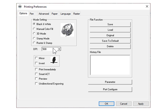This screenshot has height=111, width=167.
Task: Toggle the Invert checkbox
Action: point(36,63)
